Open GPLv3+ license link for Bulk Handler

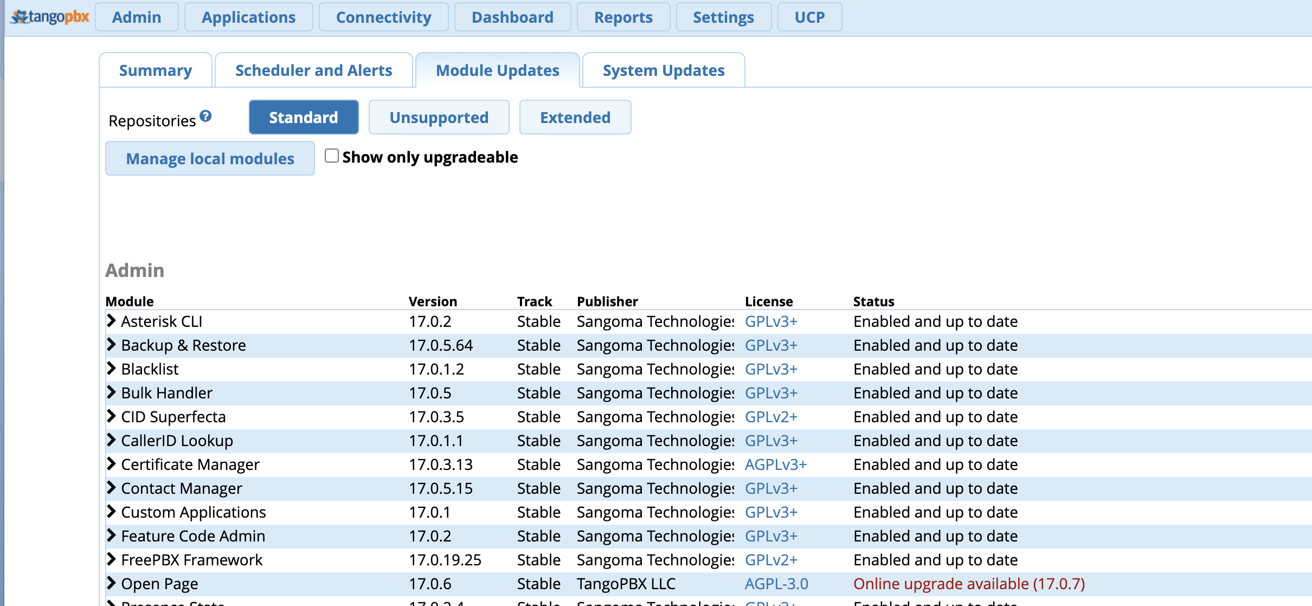pos(771,393)
